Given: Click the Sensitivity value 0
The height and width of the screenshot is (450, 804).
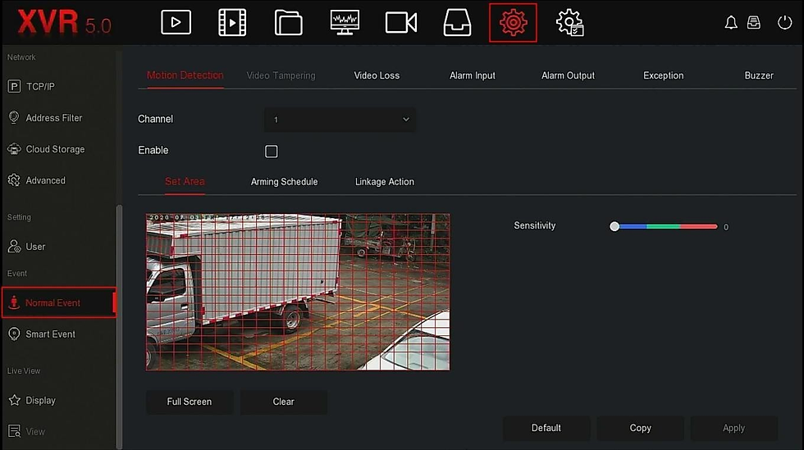Looking at the screenshot, I should click(x=726, y=227).
